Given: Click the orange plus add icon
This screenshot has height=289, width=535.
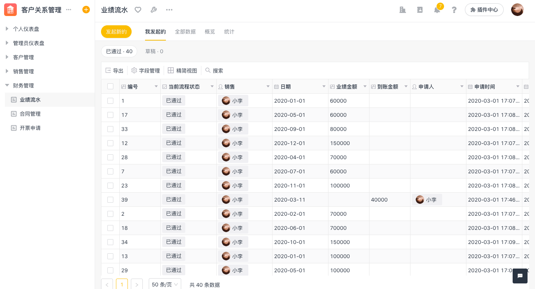Looking at the screenshot, I should pos(86,10).
